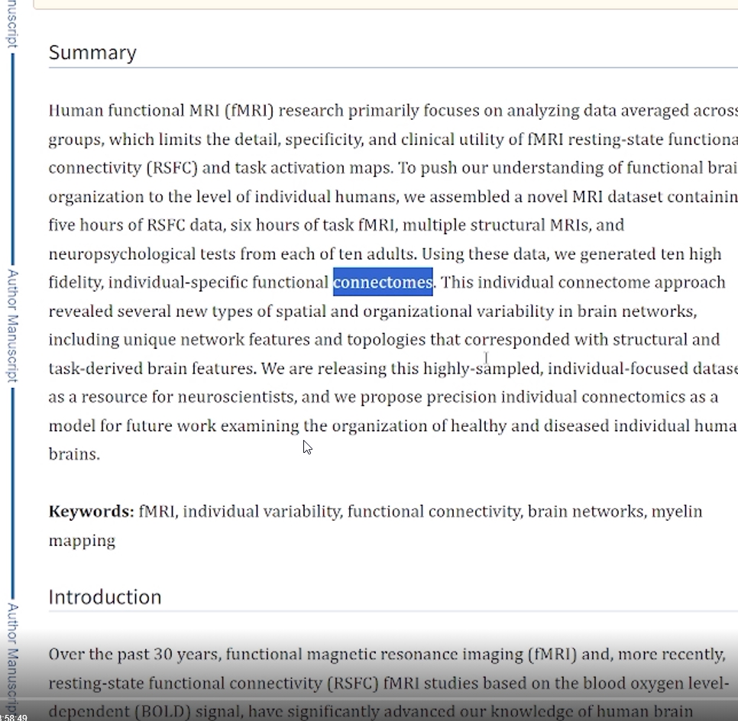This screenshot has width=738, height=721.
Task: Click the bottom vertical Author Manuscript sidebar label
Action: (x=12, y=657)
